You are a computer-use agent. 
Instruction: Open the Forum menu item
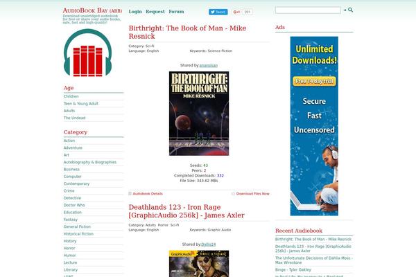point(176,12)
